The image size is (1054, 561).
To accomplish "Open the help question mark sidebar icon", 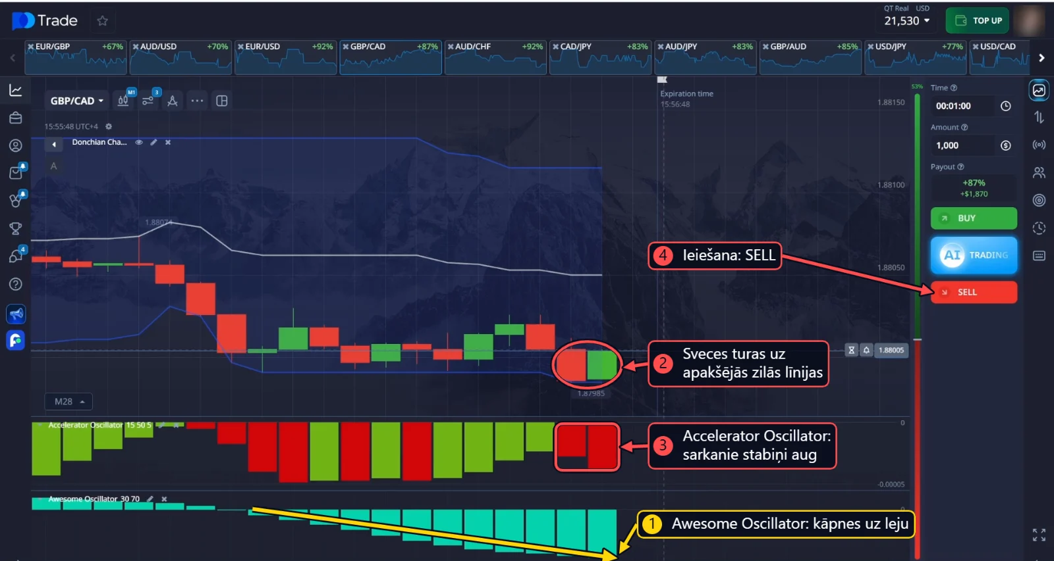I will pos(16,284).
